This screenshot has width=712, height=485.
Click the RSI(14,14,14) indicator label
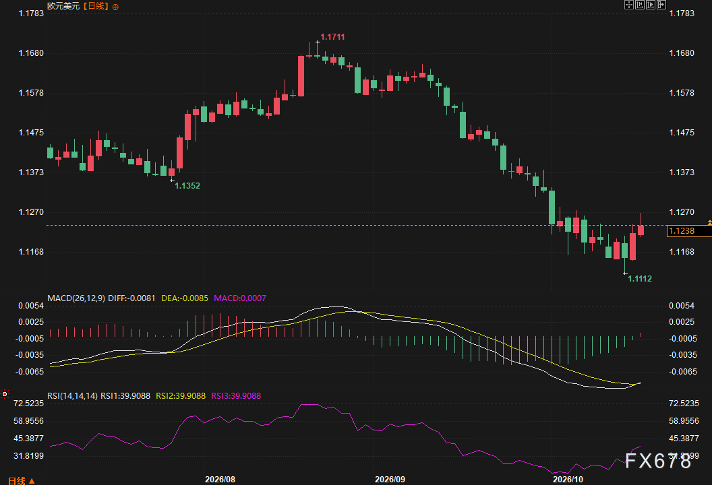pyautogui.click(x=73, y=395)
